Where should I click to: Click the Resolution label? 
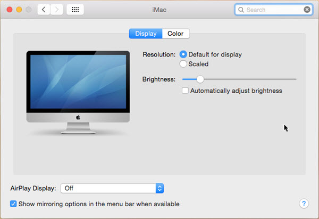click(x=159, y=54)
